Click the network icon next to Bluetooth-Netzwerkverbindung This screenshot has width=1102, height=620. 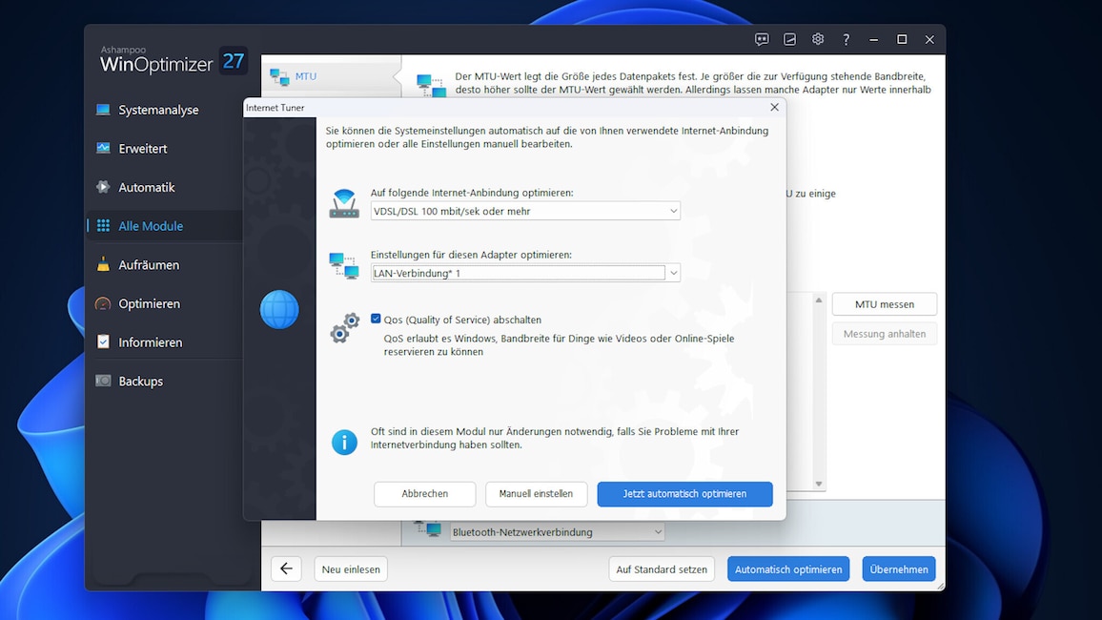(427, 527)
